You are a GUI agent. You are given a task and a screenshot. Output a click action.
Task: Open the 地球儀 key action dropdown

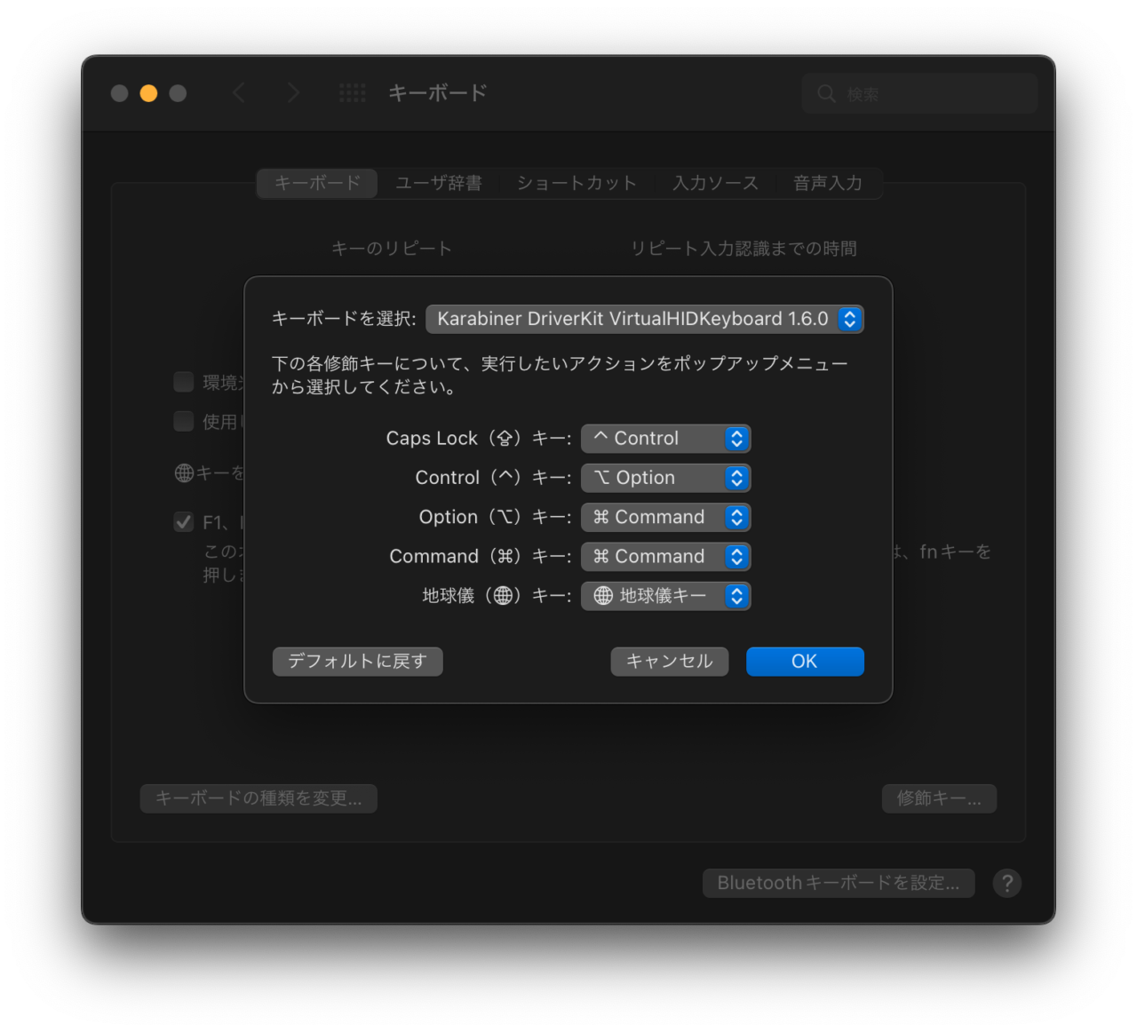pos(666,596)
